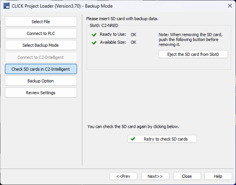Click the Slot0: C2-NRED group label
Screen dimensions: 236x185
pyautogui.click(x=104, y=25)
